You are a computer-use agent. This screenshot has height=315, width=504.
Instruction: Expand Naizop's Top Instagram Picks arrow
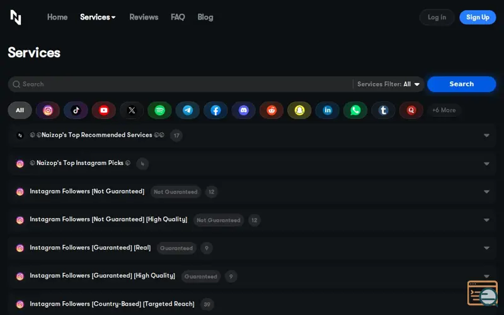486,164
